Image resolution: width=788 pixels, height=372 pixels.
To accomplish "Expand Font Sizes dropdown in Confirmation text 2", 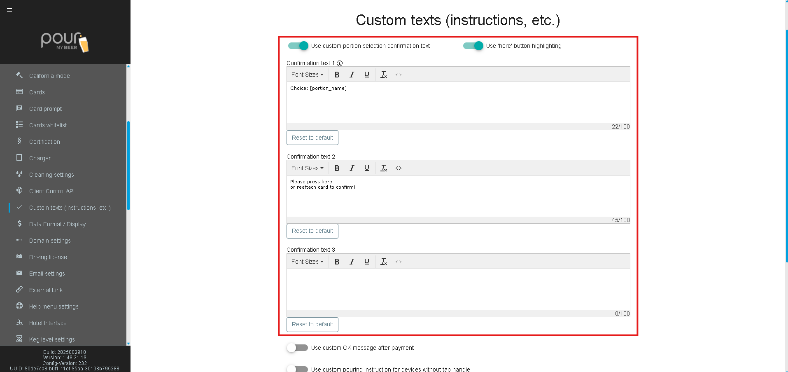I will (x=307, y=168).
